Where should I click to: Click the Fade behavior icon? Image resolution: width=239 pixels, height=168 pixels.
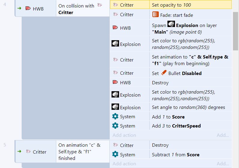[x=155, y=15]
